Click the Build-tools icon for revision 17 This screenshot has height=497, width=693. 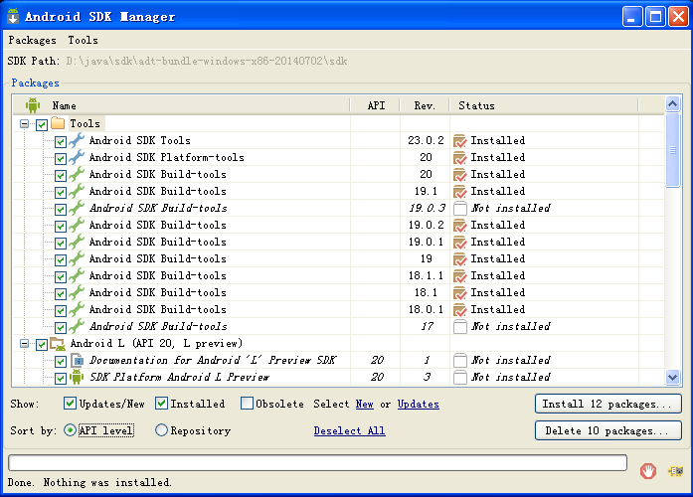[77, 326]
